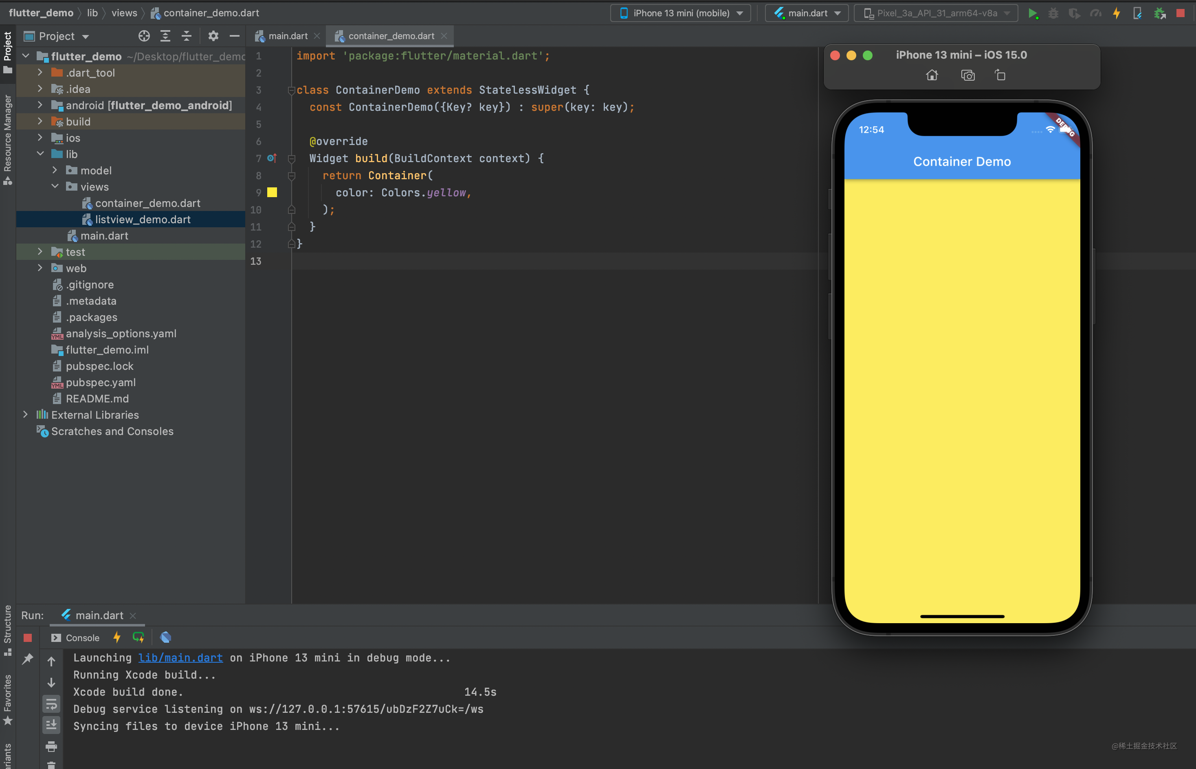Rotate simulator device icon

[x=1000, y=75]
